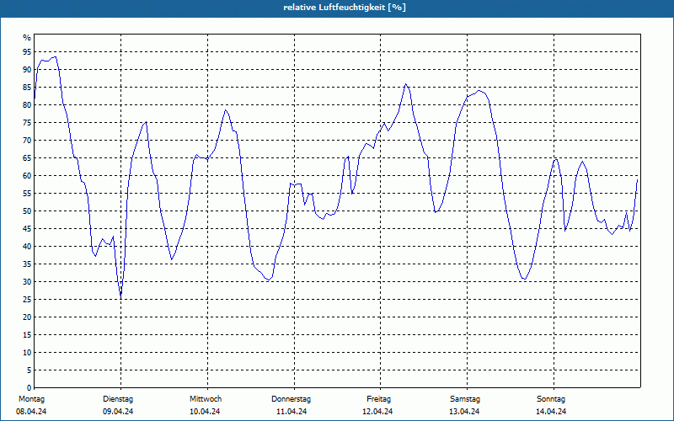Click the date 13.04.24

464,412
